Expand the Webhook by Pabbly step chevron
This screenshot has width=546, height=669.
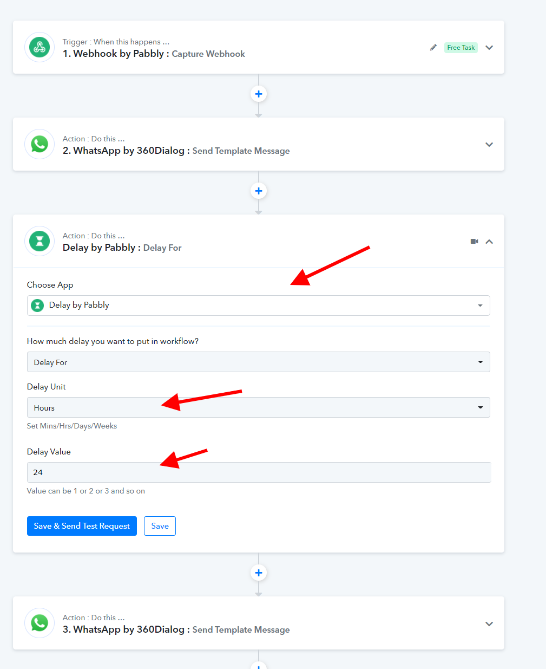click(x=489, y=48)
